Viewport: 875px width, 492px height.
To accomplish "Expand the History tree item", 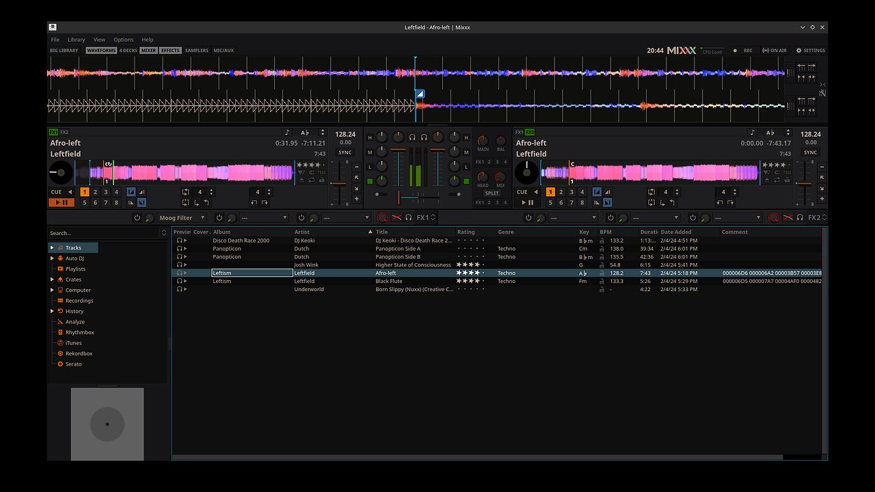I will 52,311.
